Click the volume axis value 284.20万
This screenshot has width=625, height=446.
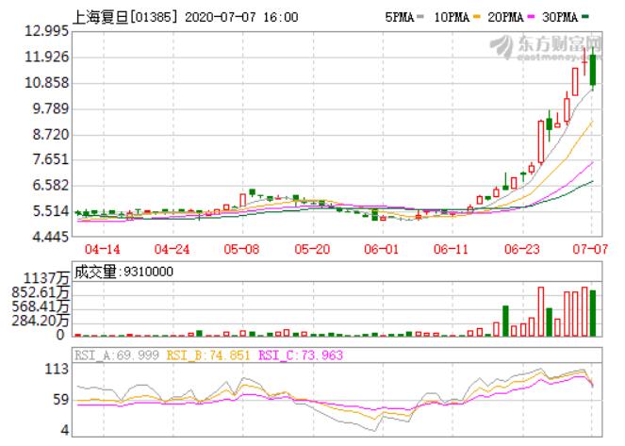coord(41,320)
